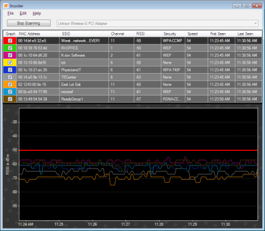Sort table by RSSI column header
The width and height of the screenshot is (265, 231).
pyautogui.click(x=147, y=34)
